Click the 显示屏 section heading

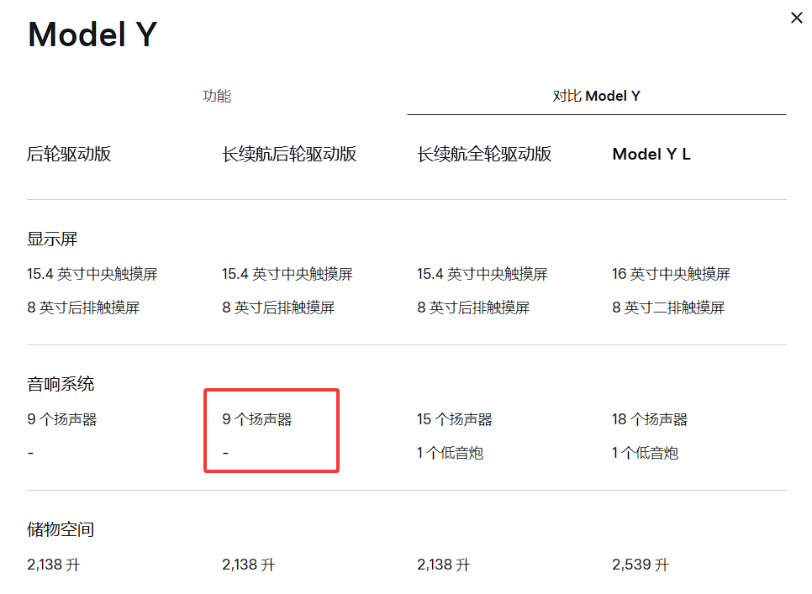[x=52, y=239]
